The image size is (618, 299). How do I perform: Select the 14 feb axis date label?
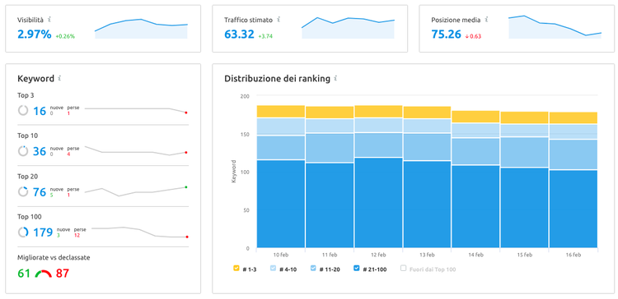pyautogui.click(x=475, y=255)
